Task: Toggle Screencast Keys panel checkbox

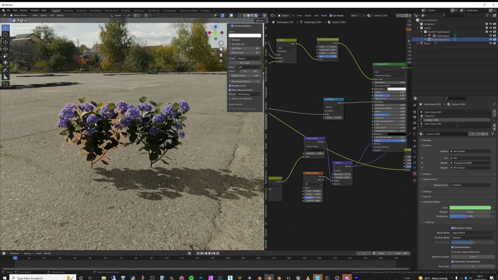Action: point(232,26)
